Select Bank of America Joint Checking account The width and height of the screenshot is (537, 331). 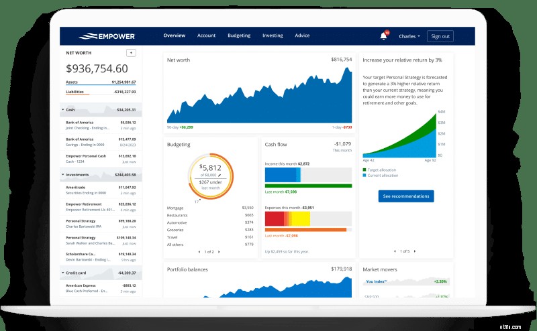pos(101,125)
